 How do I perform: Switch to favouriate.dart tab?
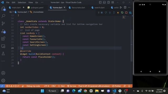[78, 8]
